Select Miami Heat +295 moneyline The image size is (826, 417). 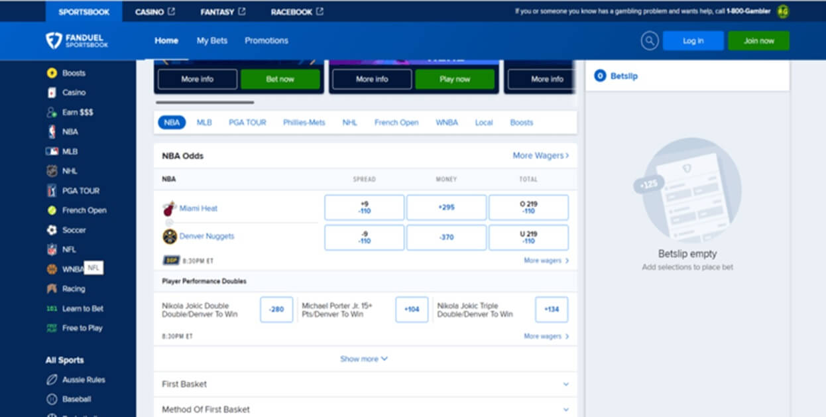[446, 208]
